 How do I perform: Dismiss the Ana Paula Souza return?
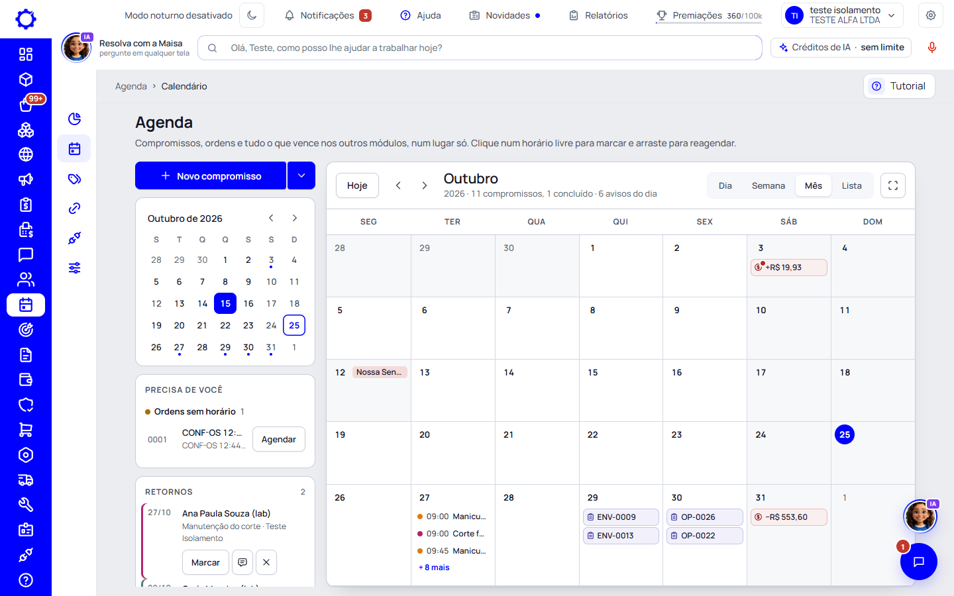coord(266,562)
